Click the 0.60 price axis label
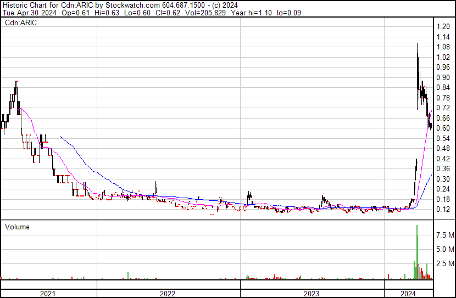The image size is (456, 298). click(x=443, y=128)
